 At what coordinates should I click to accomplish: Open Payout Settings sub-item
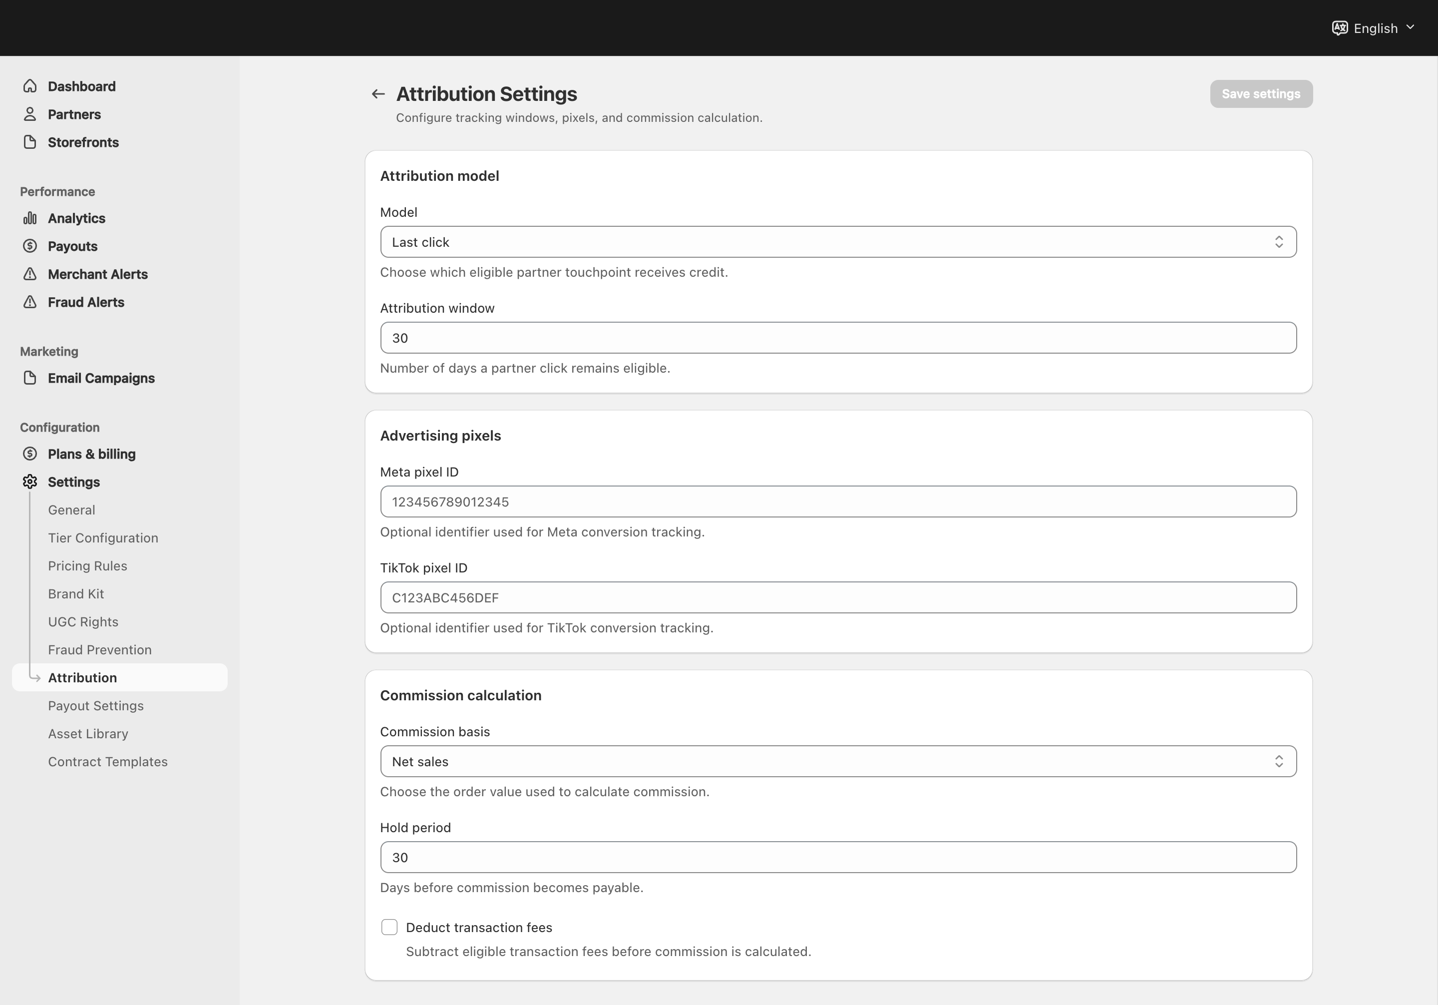point(96,705)
